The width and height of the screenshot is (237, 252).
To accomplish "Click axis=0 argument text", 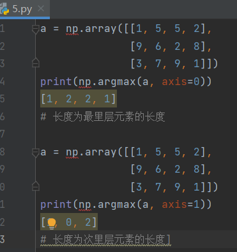I will 181,81.
